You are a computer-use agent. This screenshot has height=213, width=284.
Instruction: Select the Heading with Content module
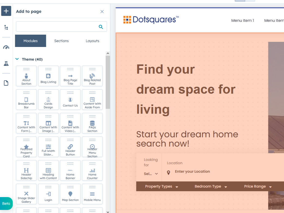(48, 170)
